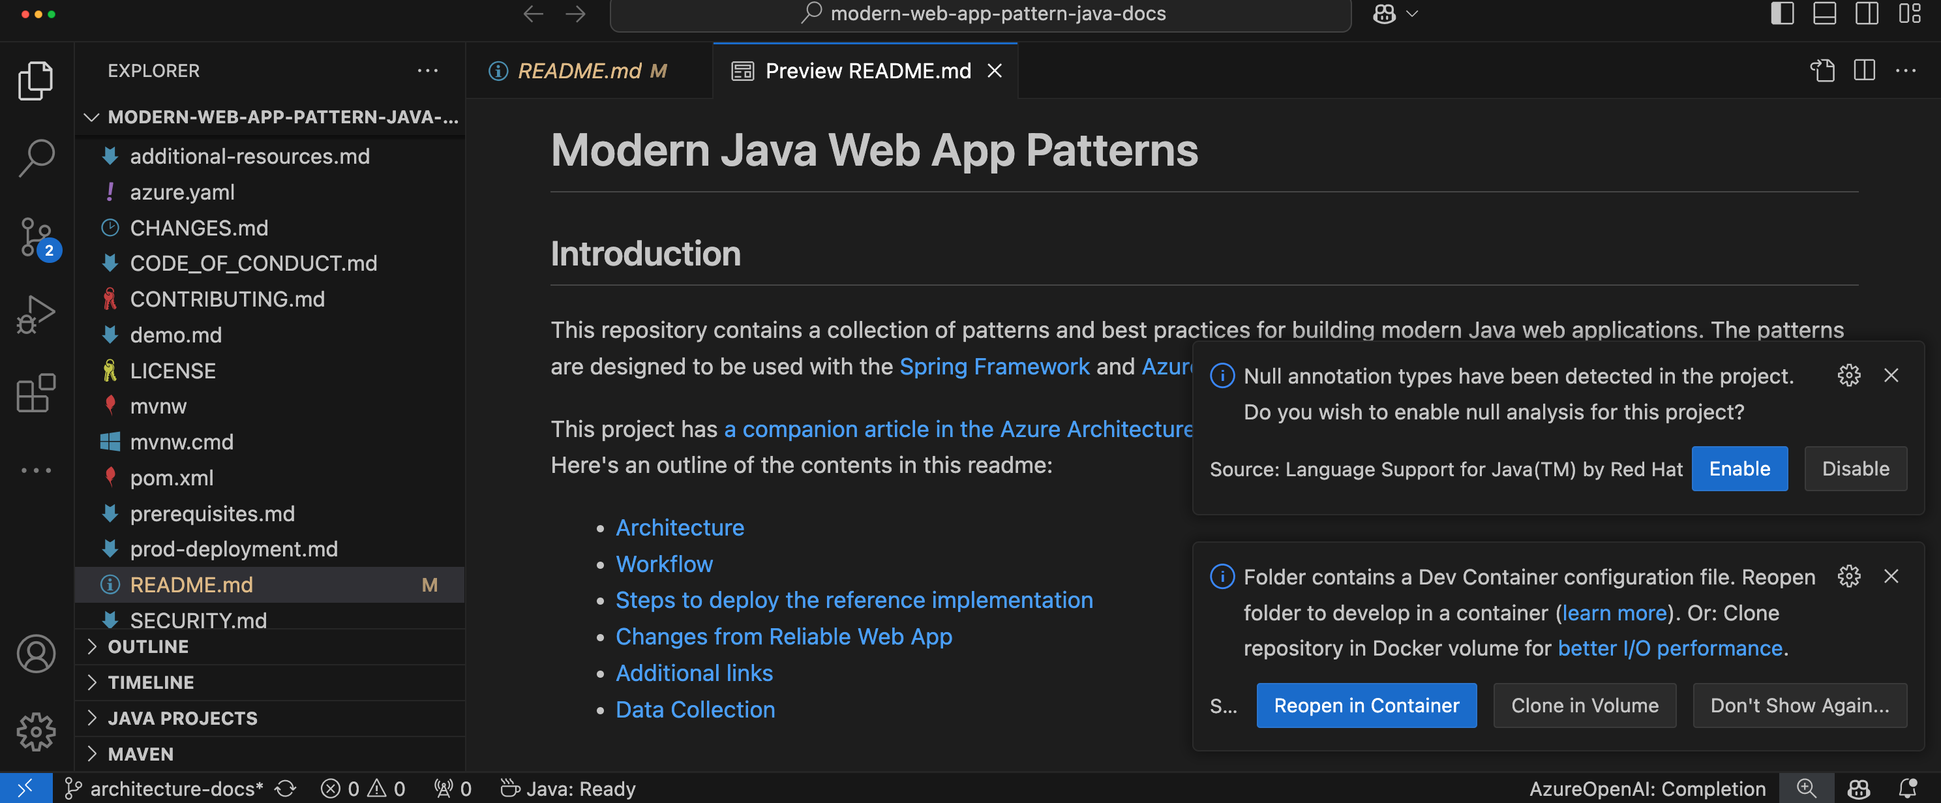Viewport: 1941px width, 803px height.
Task: Open the Search view in activity bar
Action: pos(35,157)
